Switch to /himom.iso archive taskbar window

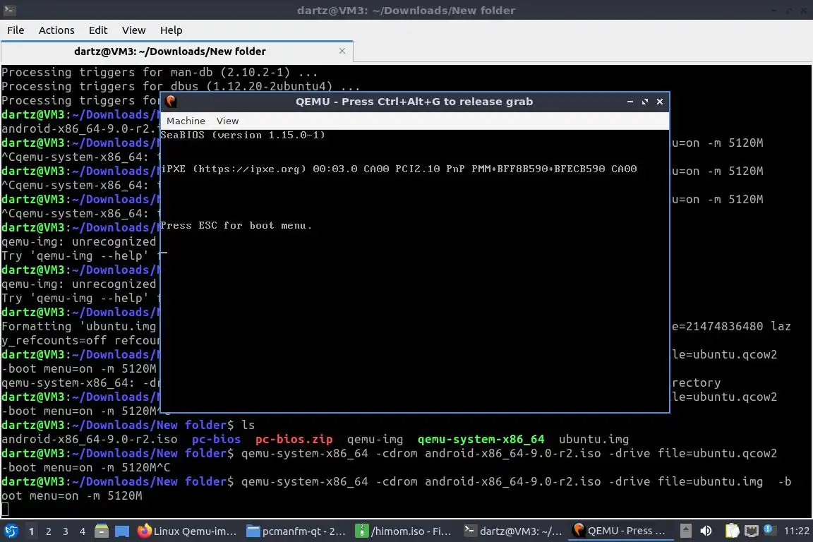[405, 531]
